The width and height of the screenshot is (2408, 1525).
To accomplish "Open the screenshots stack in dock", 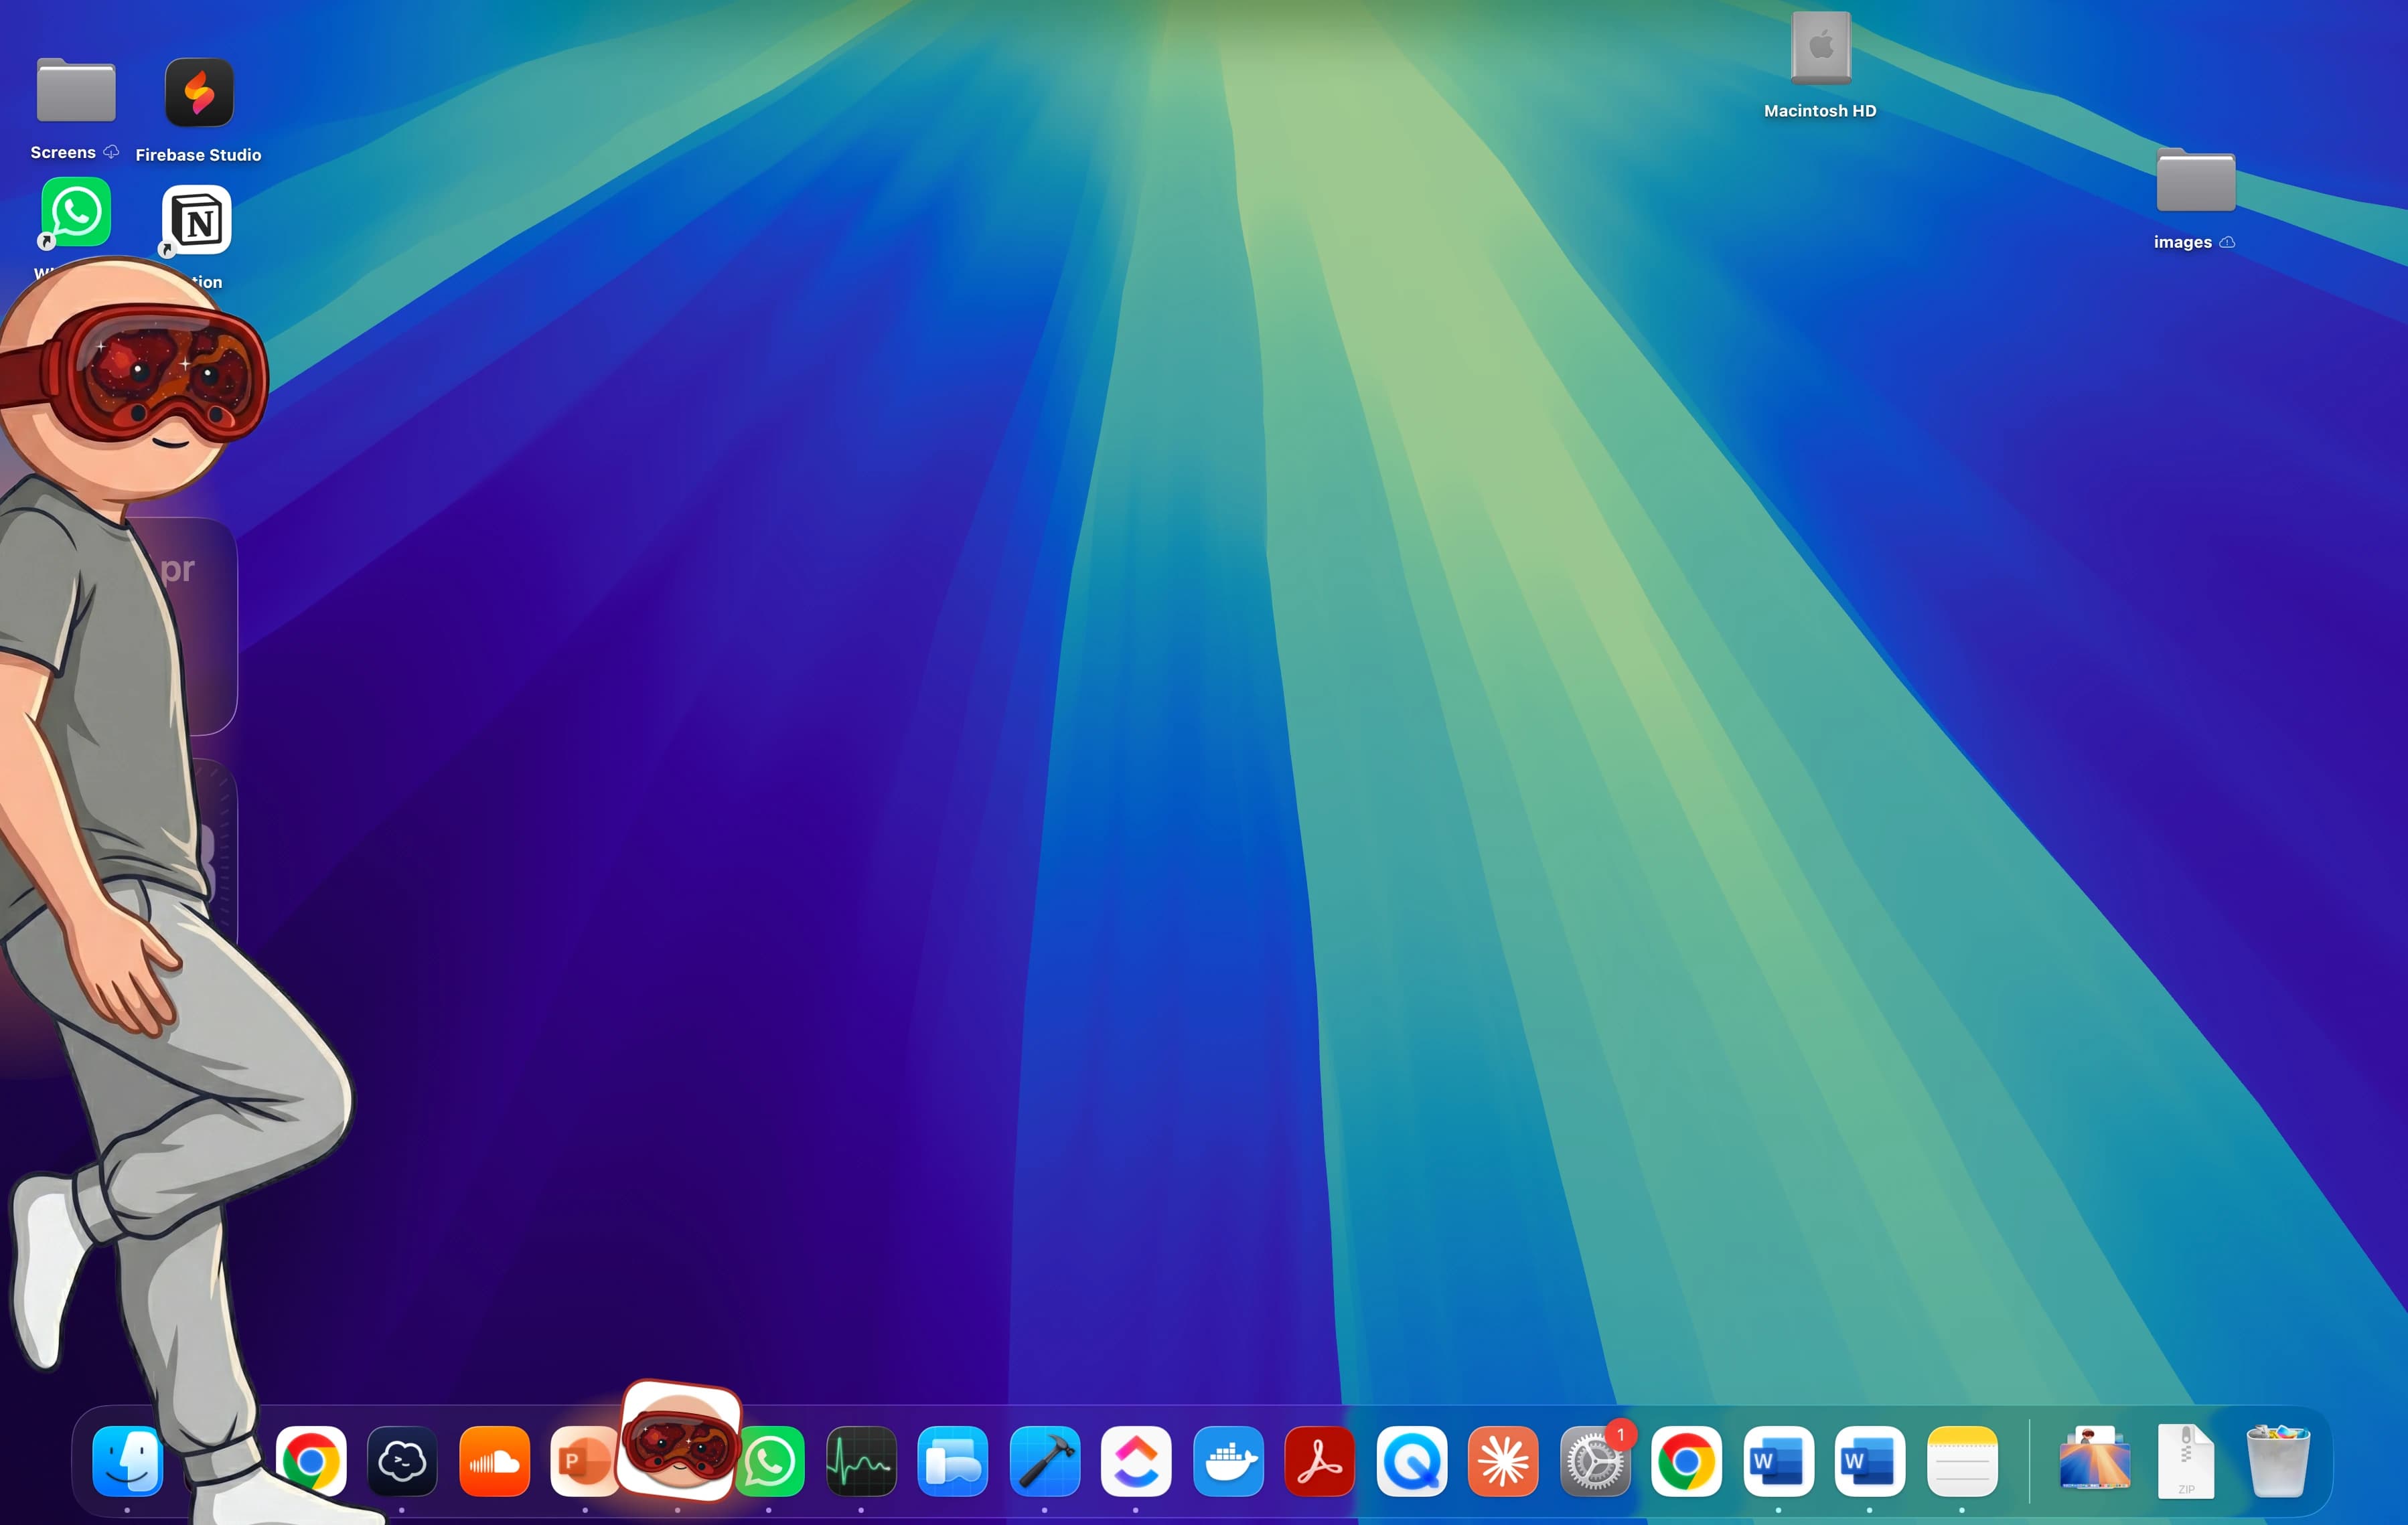I will pos(2095,1461).
